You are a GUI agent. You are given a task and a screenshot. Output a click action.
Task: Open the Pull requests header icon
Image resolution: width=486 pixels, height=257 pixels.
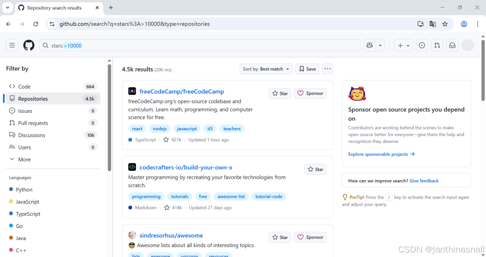(437, 45)
